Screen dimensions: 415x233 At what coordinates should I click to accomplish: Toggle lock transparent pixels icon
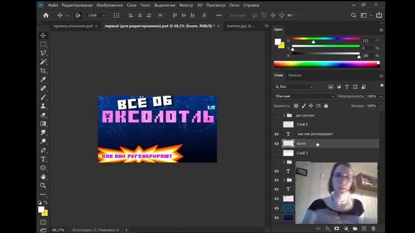click(x=296, y=105)
